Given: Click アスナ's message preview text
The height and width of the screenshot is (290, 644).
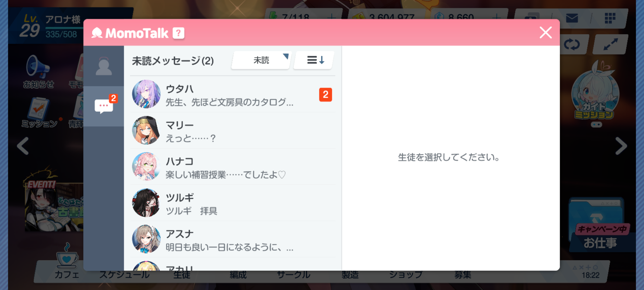Looking at the screenshot, I should click(229, 247).
